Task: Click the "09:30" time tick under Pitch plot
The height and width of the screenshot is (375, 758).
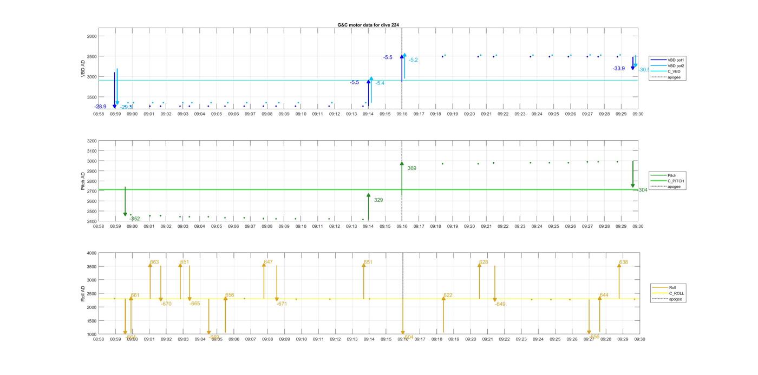Action: tap(638, 226)
